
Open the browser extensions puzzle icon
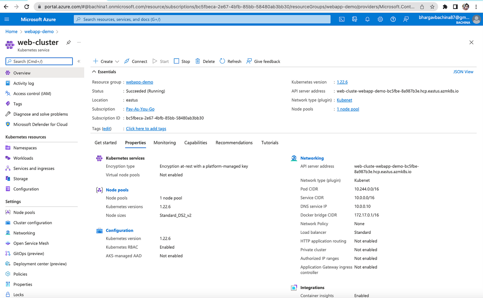[x=445, y=7]
